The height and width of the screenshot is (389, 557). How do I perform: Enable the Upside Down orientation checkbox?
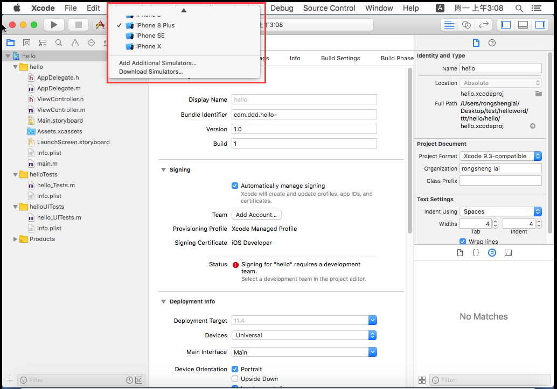[x=235, y=379]
